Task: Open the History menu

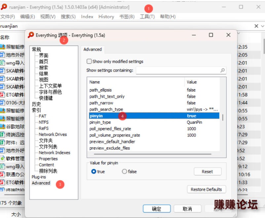Action: click(106, 17)
